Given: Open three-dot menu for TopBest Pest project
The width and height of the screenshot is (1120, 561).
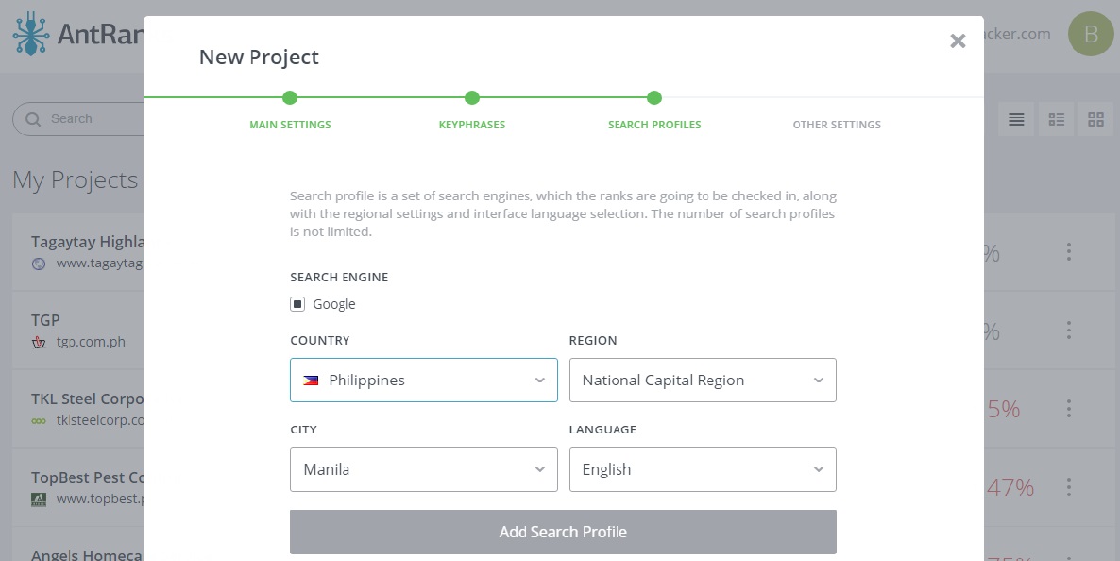Looking at the screenshot, I should [x=1069, y=486].
